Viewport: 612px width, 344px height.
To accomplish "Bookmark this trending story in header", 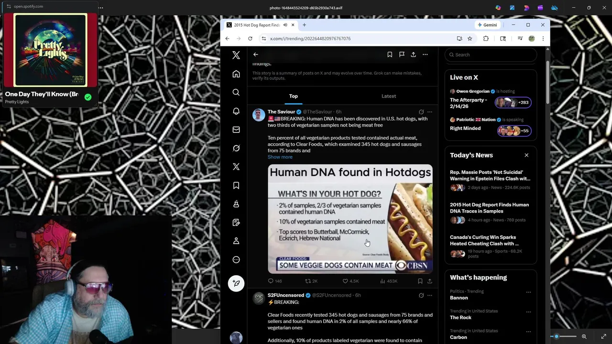I will 390,54.
